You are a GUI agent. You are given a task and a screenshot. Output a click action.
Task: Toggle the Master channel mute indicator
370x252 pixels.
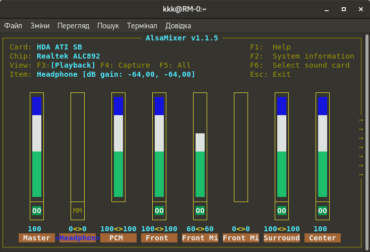[x=37, y=211]
